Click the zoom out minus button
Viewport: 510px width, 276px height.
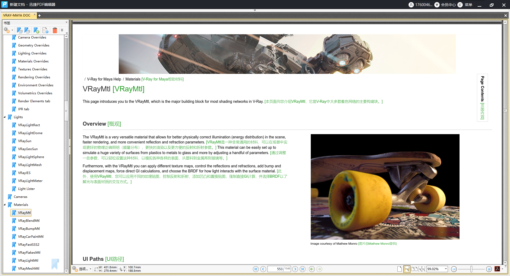pyautogui.click(x=454, y=269)
